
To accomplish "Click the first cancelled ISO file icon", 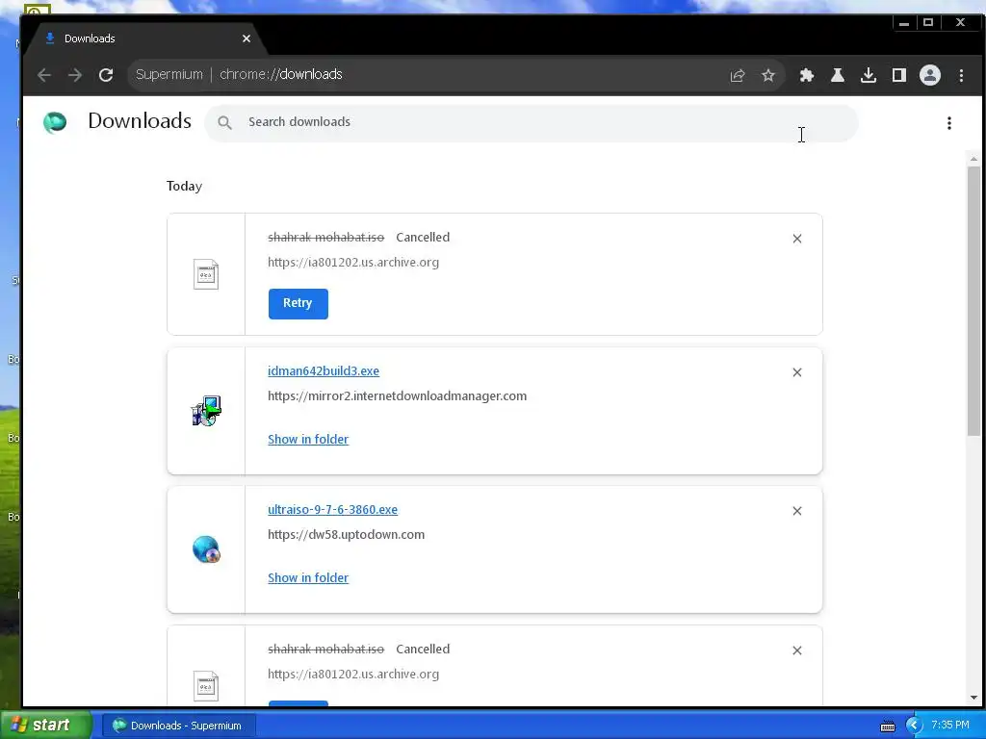I will point(206,274).
